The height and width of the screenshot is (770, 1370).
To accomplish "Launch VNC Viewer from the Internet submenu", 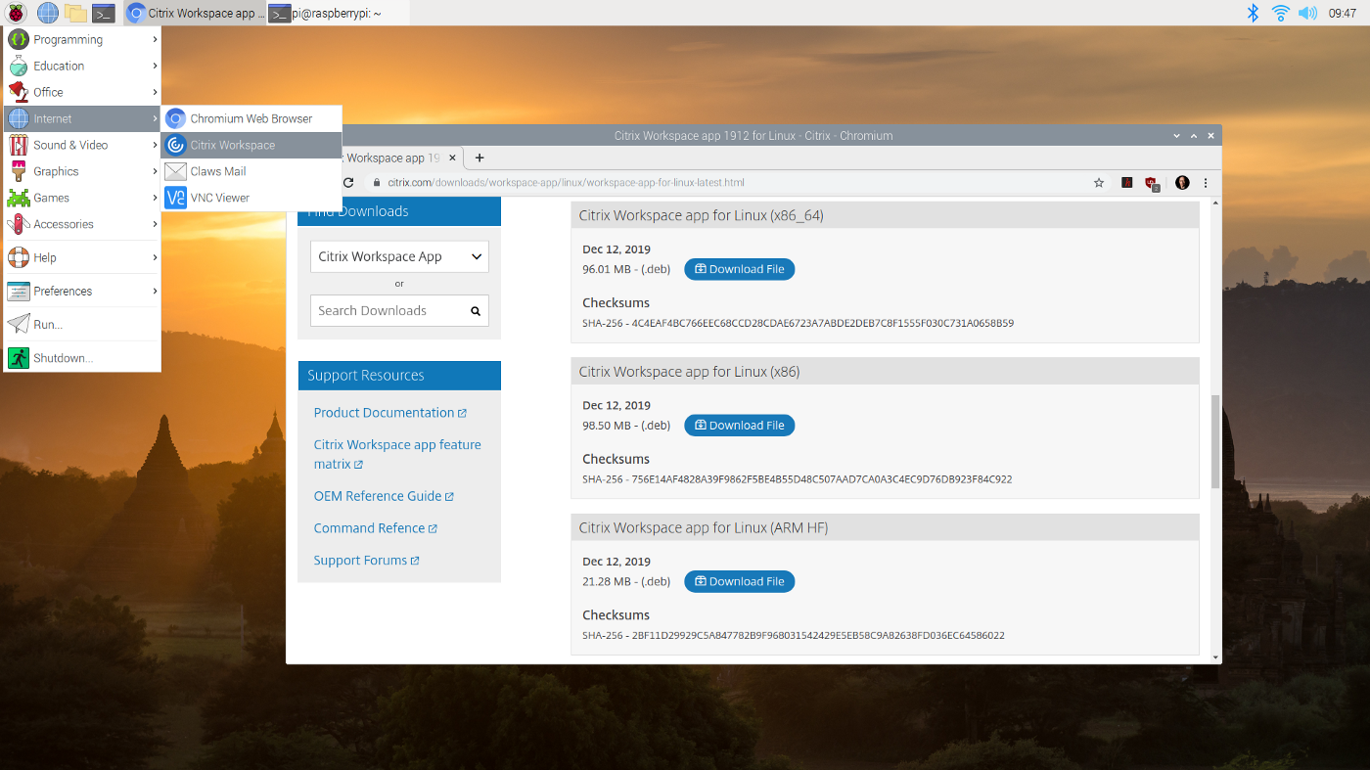I will [x=218, y=198].
